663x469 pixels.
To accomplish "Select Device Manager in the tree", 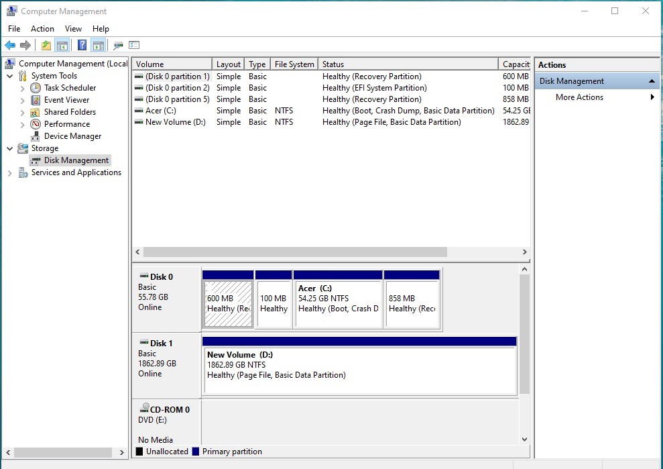I will click(72, 136).
